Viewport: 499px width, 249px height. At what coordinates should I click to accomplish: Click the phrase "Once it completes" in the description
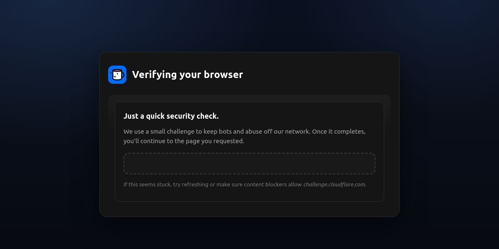click(x=338, y=132)
